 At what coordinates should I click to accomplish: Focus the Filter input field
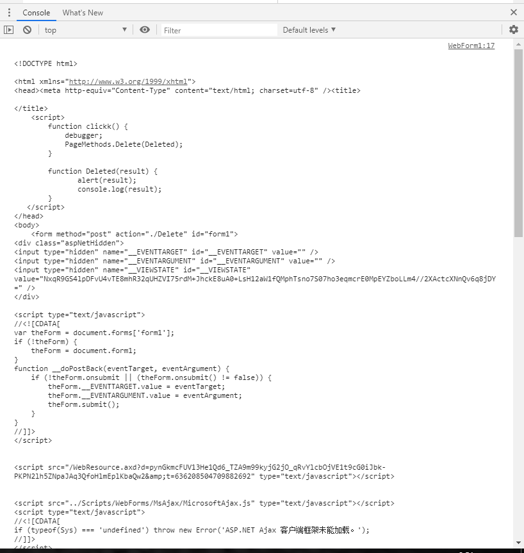pos(219,30)
